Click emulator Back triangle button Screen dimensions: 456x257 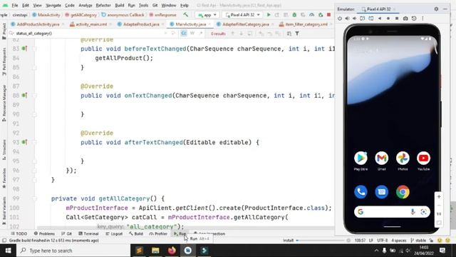[x=380, y=19]
